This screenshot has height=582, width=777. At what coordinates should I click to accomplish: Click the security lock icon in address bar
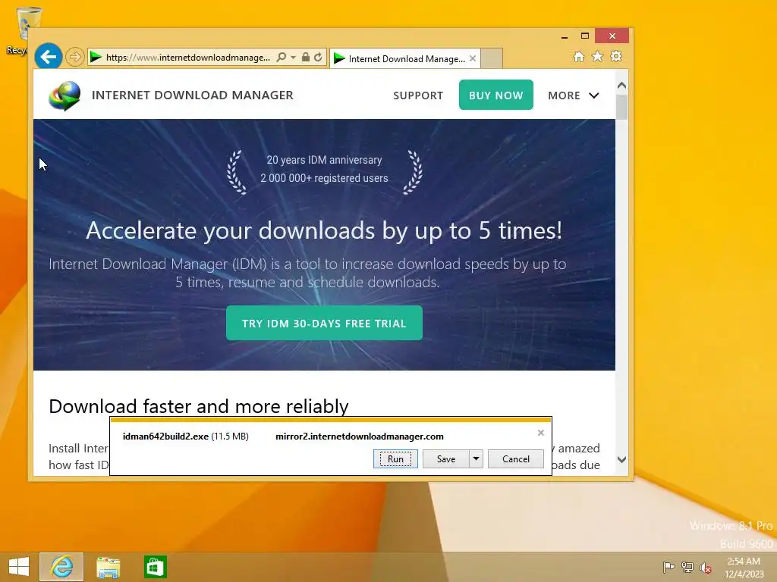(306, 57)
